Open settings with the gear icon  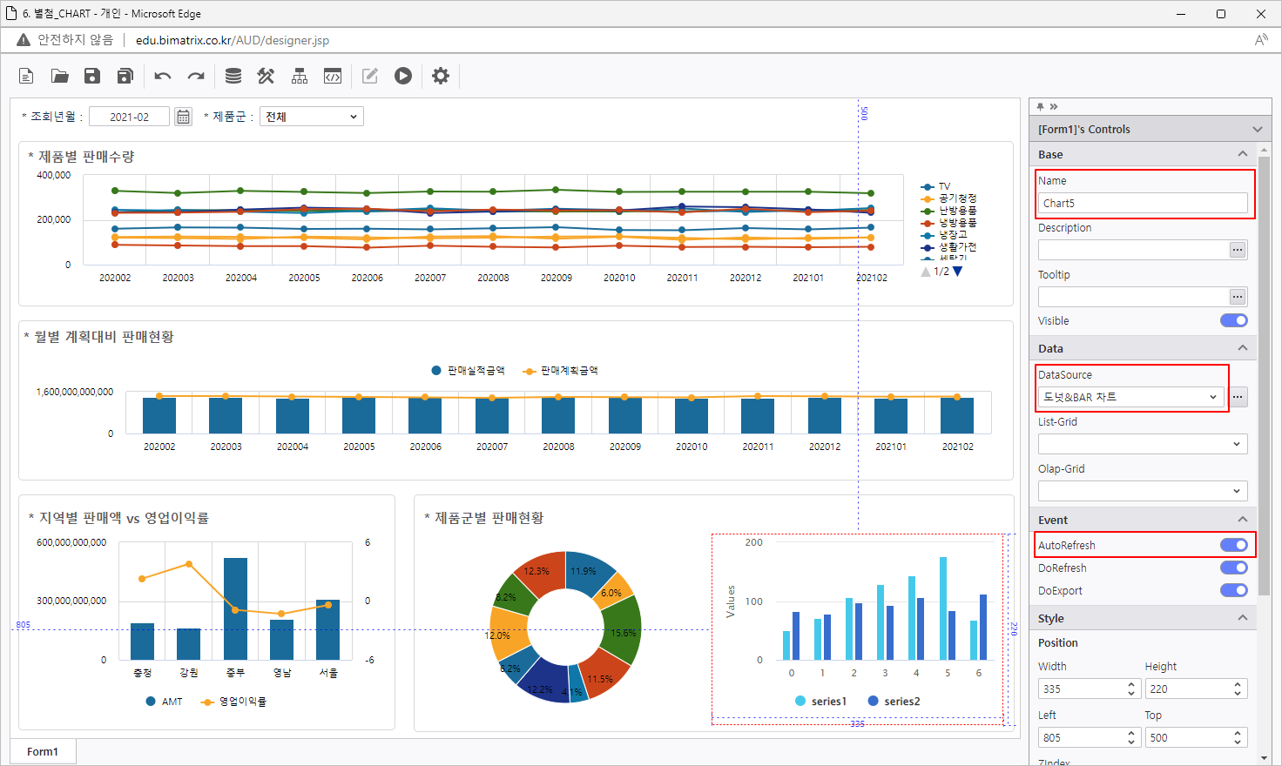pos(441,77)
